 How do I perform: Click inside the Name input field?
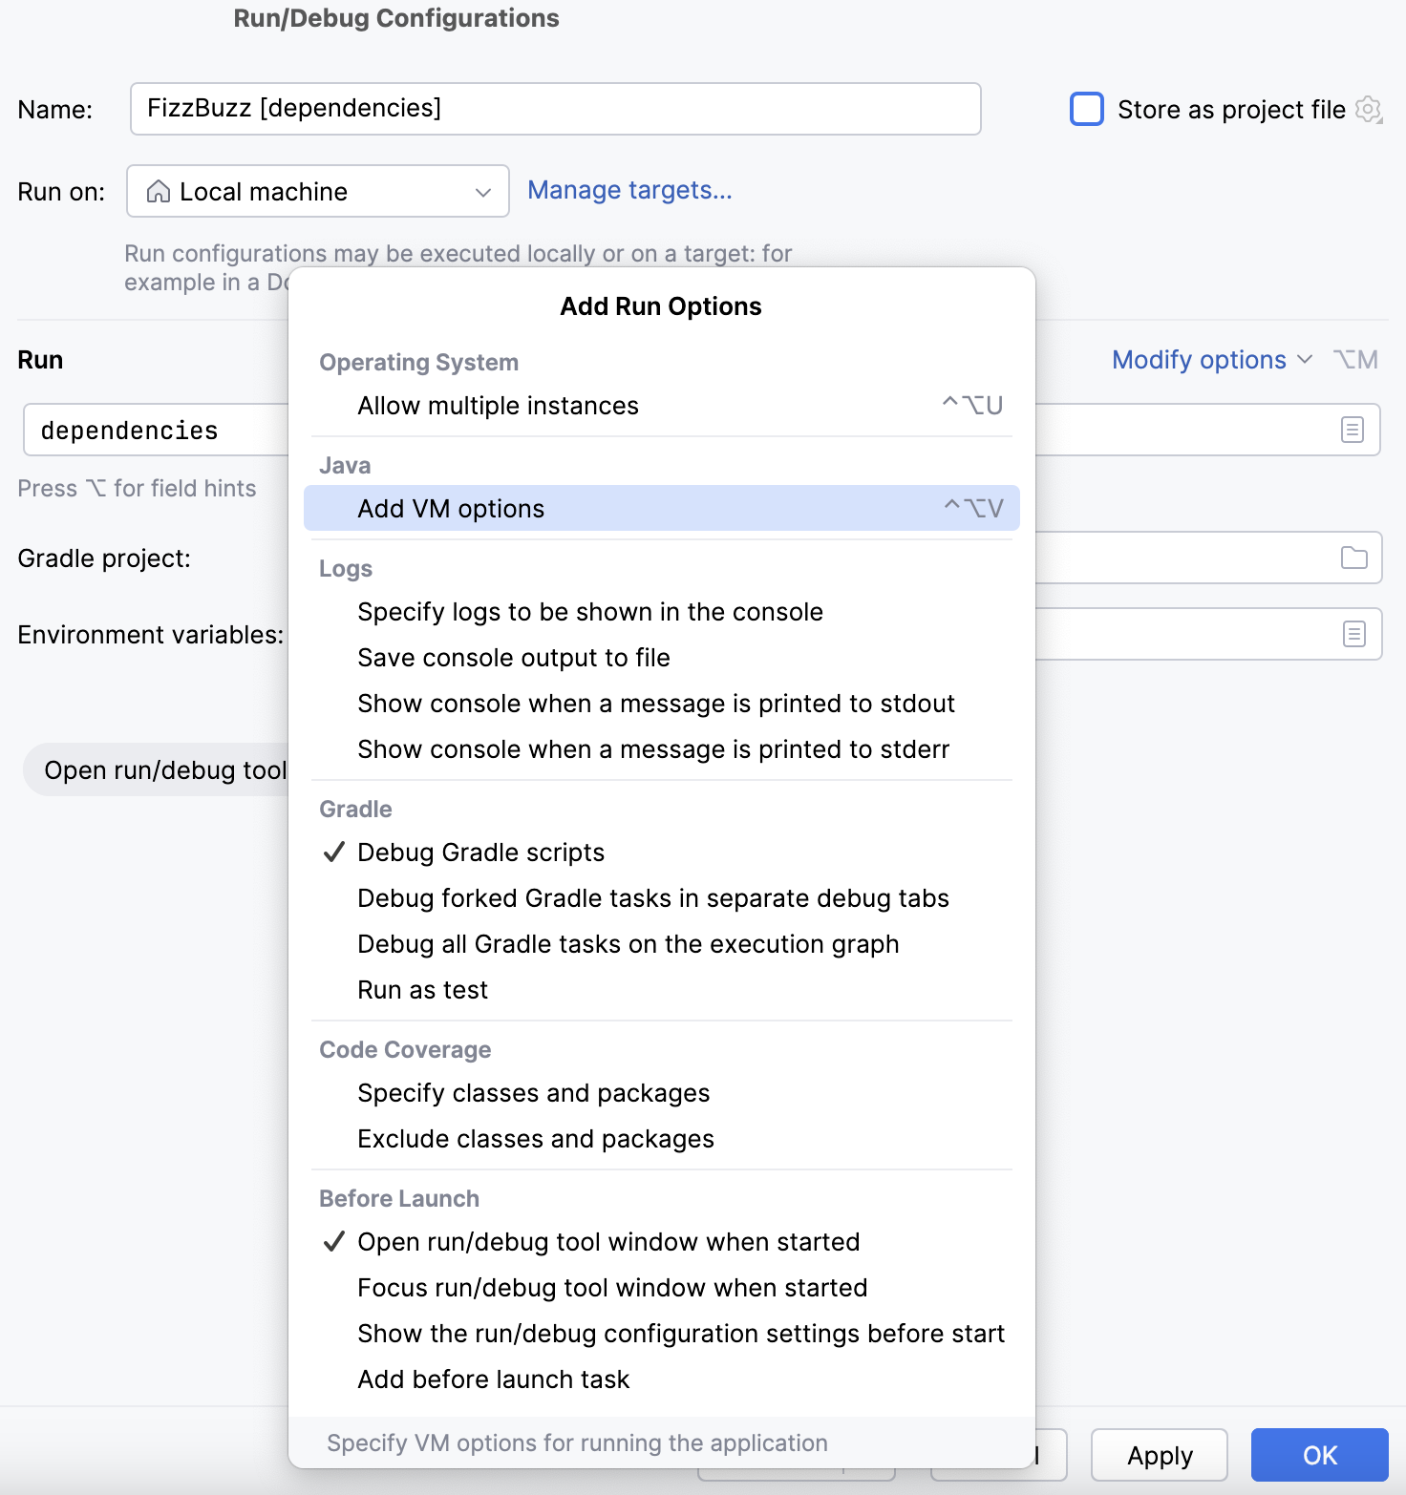(x=554, y=109)
